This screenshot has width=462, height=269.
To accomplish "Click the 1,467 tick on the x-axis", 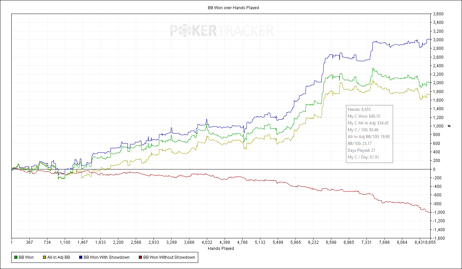I will (83, 242).
